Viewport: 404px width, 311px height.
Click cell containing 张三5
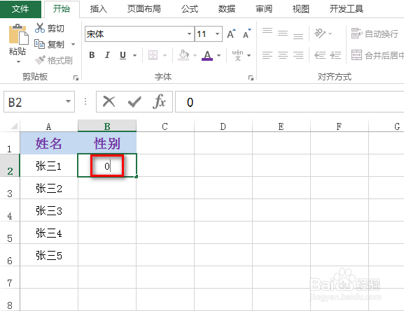pyautogui.click(x=49, y=255)
